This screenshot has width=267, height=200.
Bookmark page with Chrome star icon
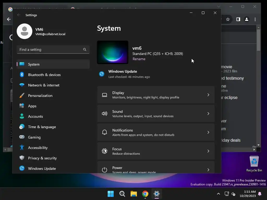click(228, 19)
